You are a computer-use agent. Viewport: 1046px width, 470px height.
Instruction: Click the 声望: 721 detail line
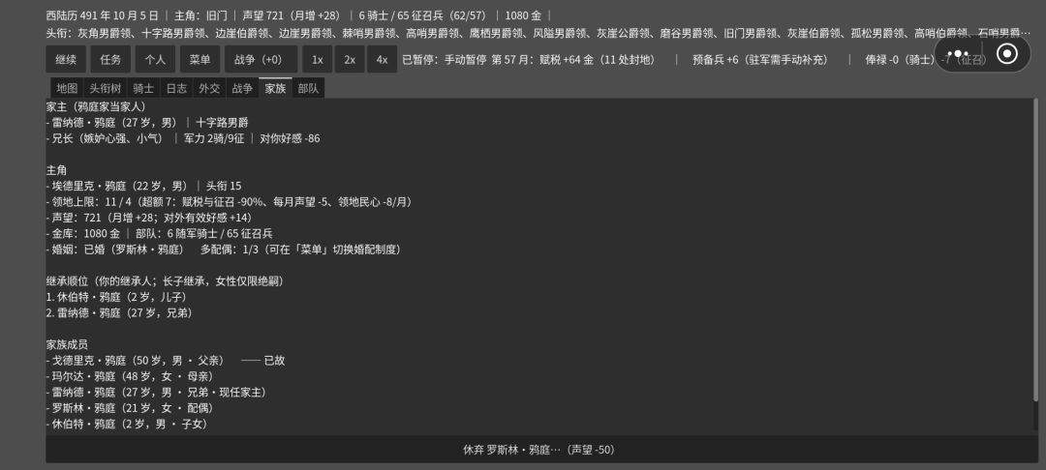149,218
